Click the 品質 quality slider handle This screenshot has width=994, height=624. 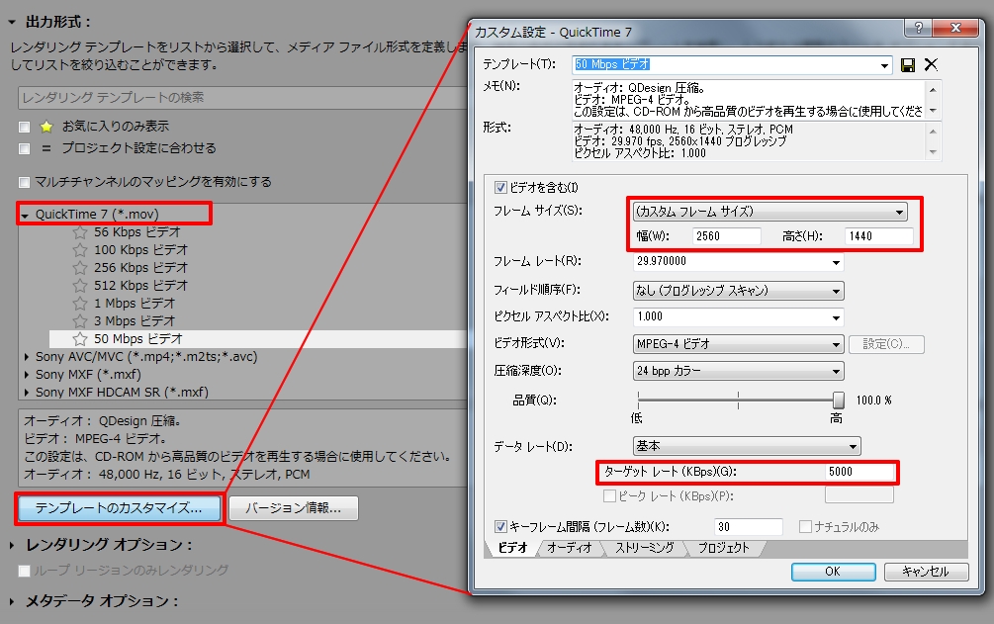coord(838,401)
